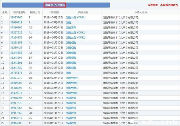Open registration number 36241801
Screen dimensions: 180x126
coord(16,63)
